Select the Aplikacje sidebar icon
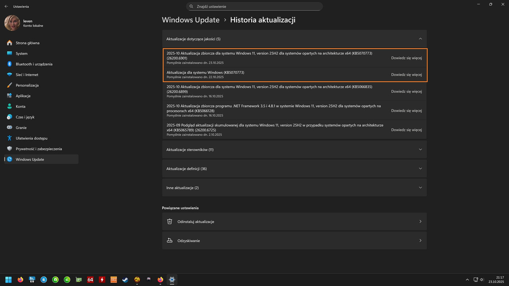Image resolution: width=509 pixels, height=286 pixels. 10,96
